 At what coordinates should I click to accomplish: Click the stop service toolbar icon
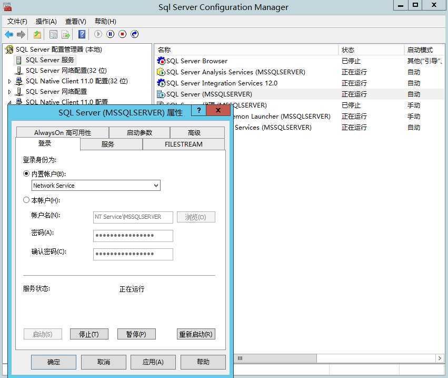tap(122, 34)
